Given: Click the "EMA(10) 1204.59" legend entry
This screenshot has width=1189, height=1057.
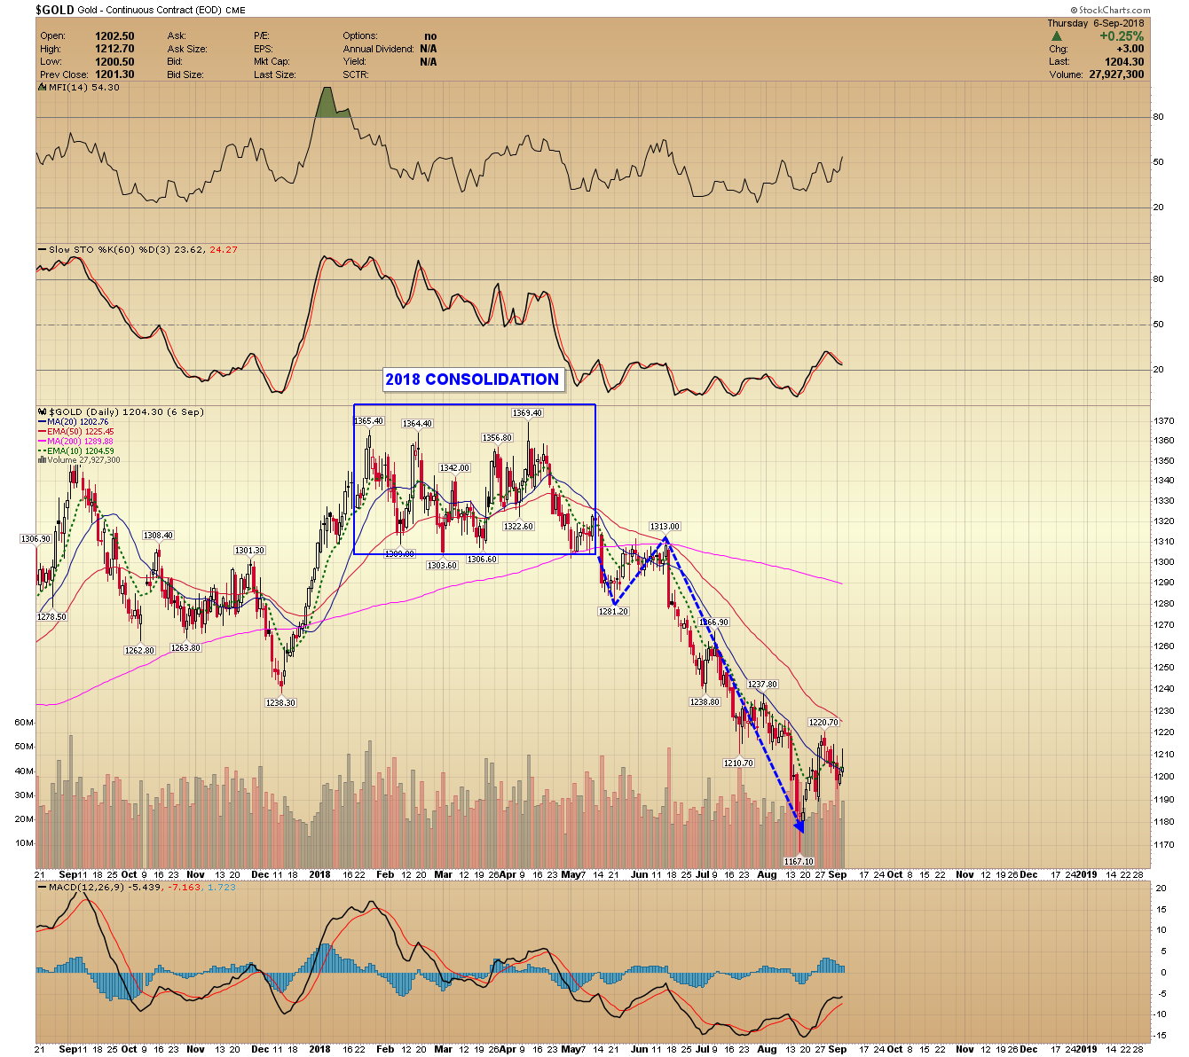Looking at the screenshot, I should [81, 450].
